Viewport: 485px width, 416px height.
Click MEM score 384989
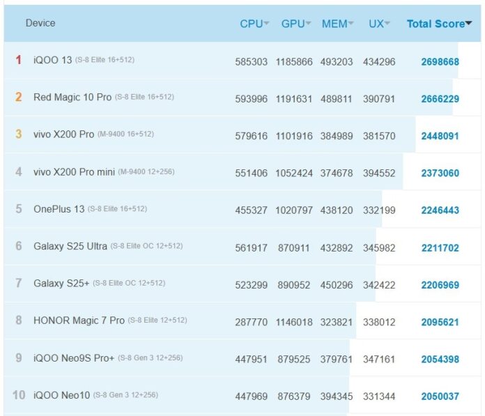(337, 136)
